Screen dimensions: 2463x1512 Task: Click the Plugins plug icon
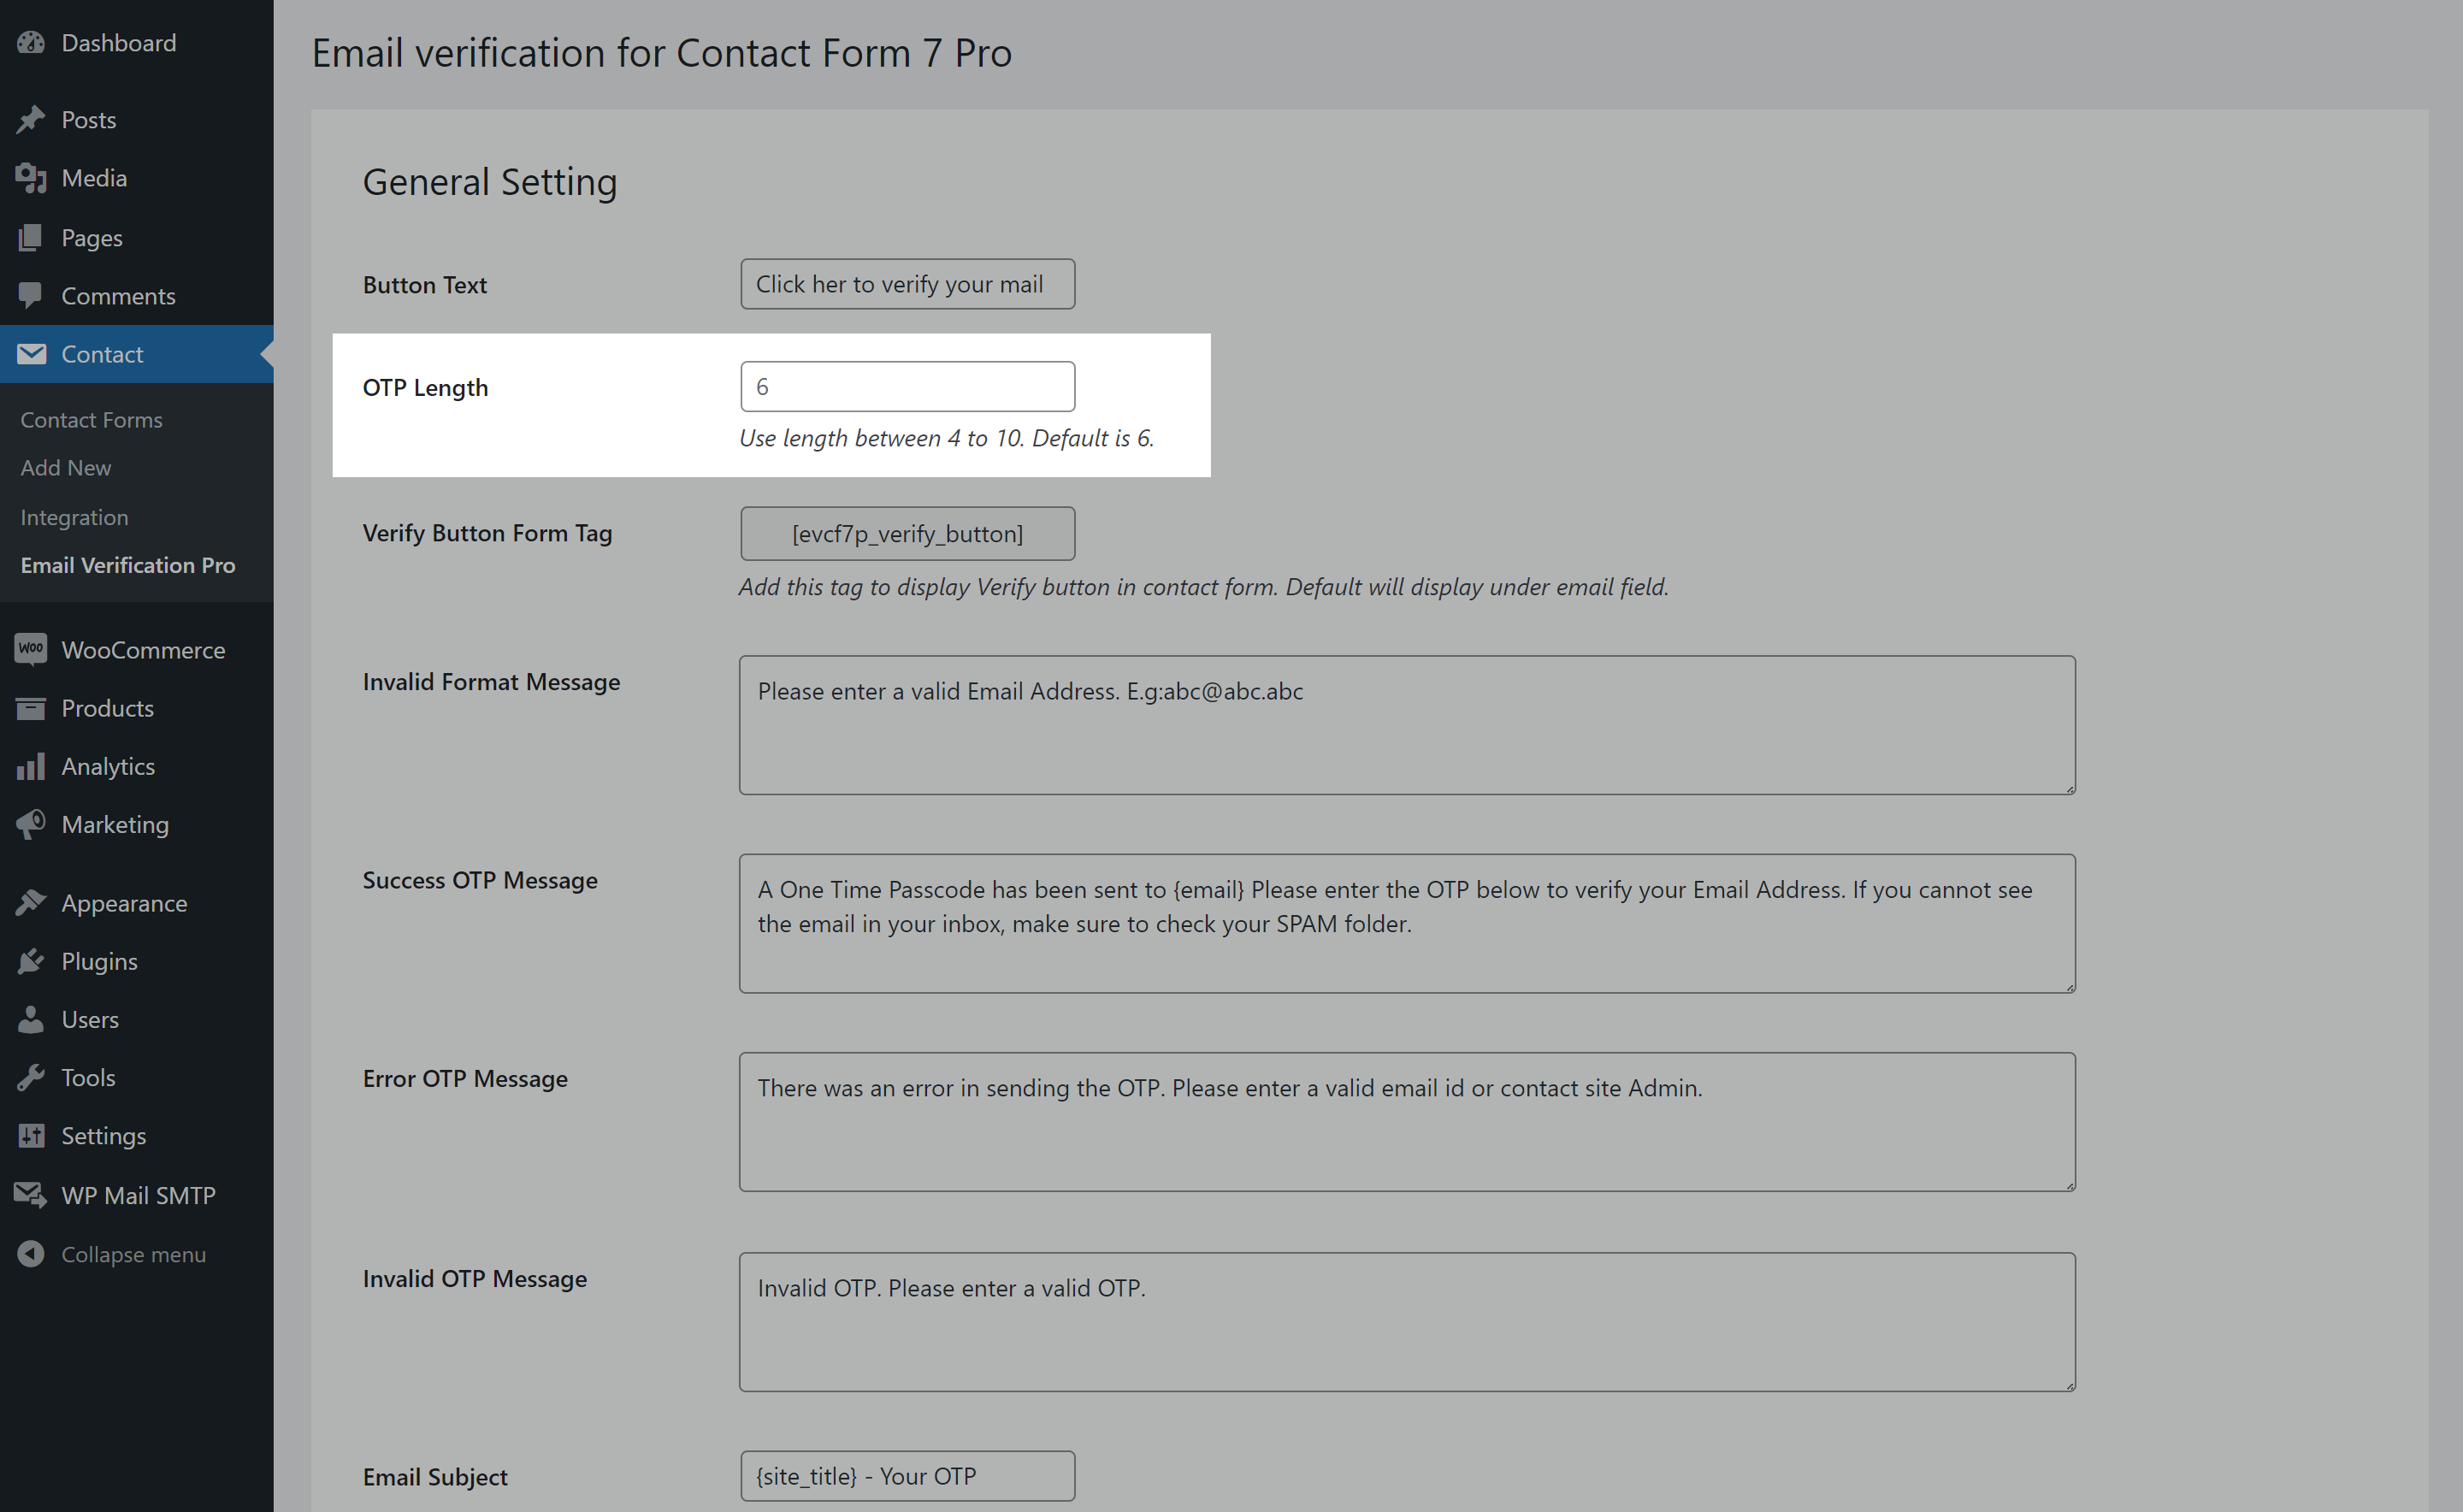coord(31,961)
